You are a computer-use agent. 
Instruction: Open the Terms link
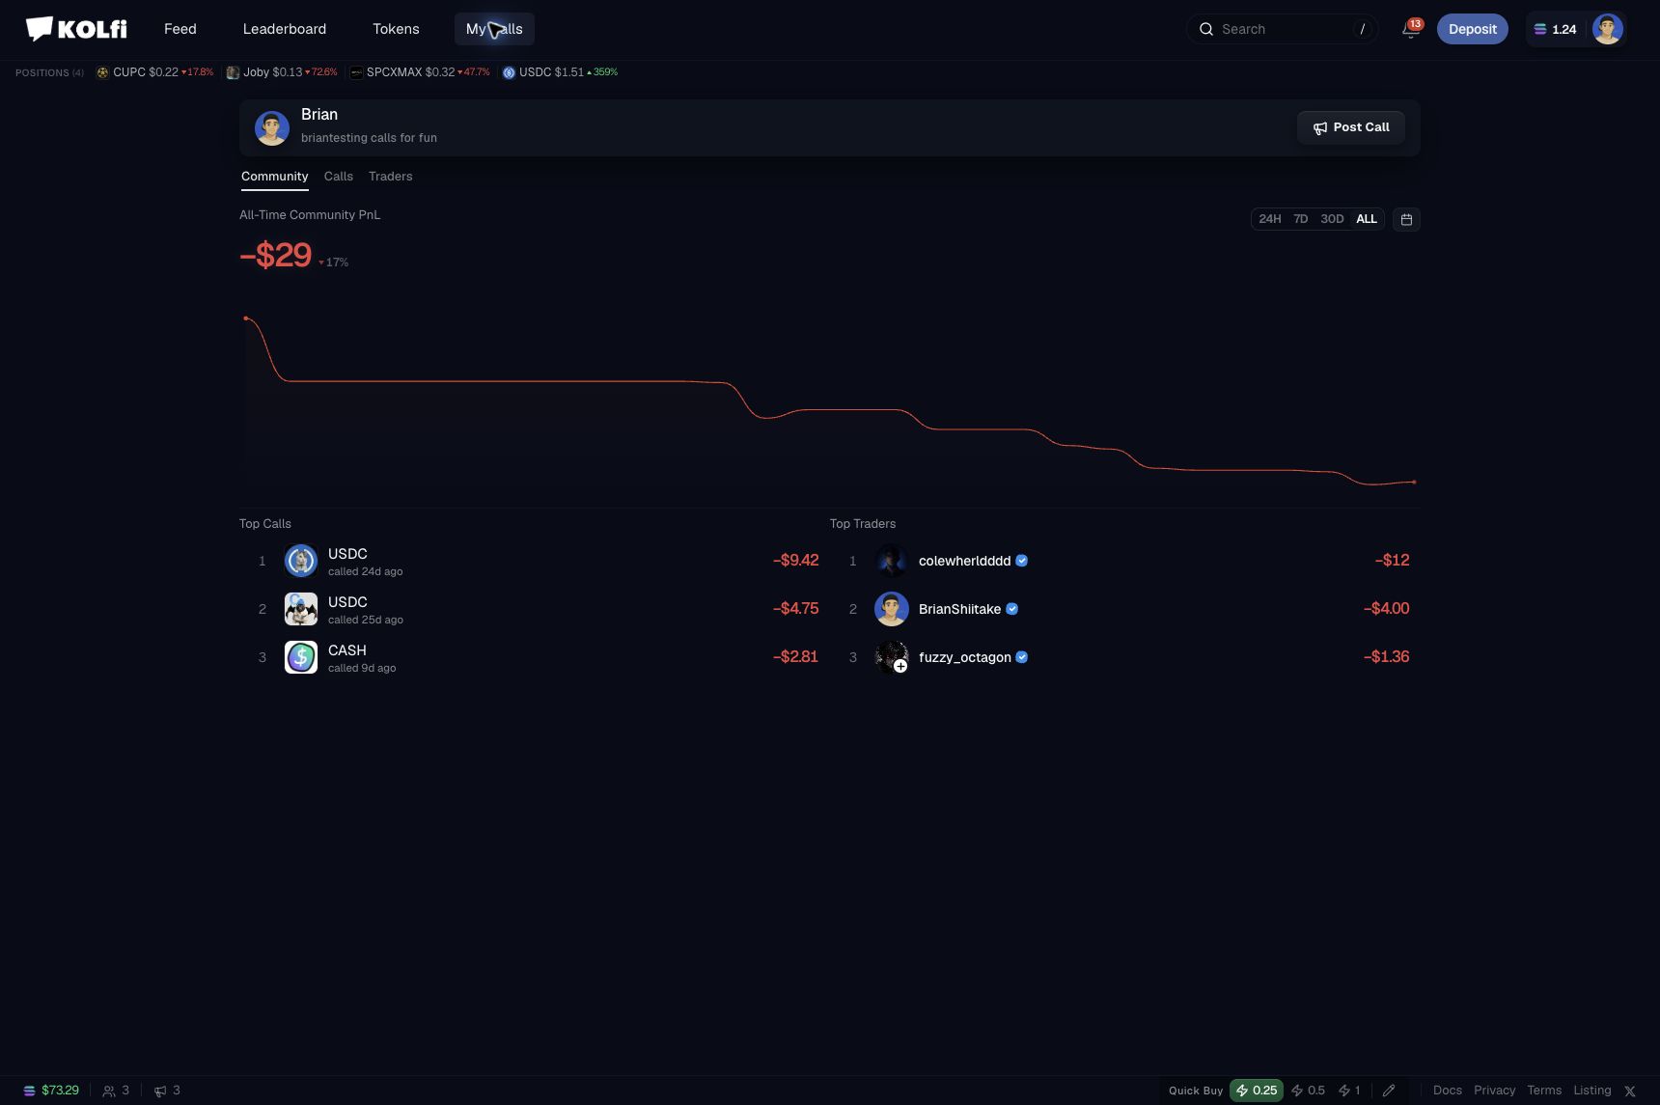coord(1544,1091)
